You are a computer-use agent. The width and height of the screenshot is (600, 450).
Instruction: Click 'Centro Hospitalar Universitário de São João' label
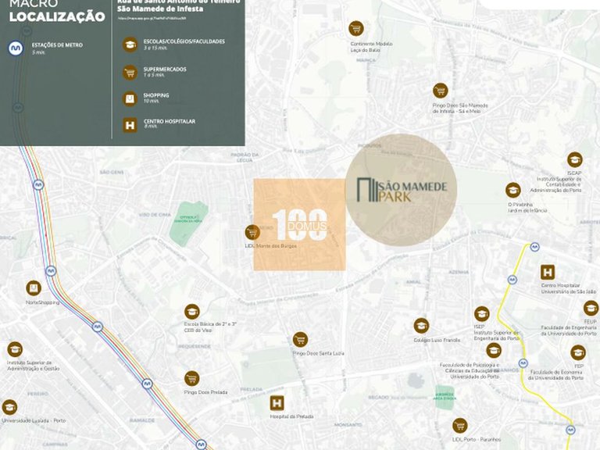(569, 288)
